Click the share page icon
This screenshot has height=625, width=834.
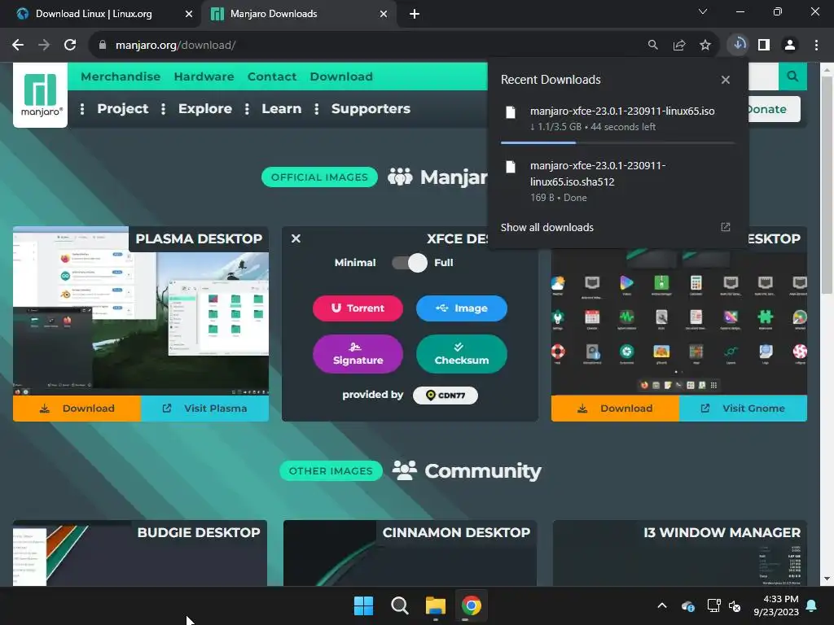click(x=678, y=46)
